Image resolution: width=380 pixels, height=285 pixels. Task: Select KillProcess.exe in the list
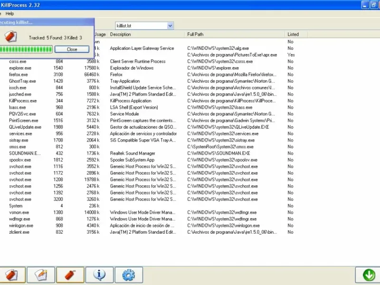[x=23, y=101]
